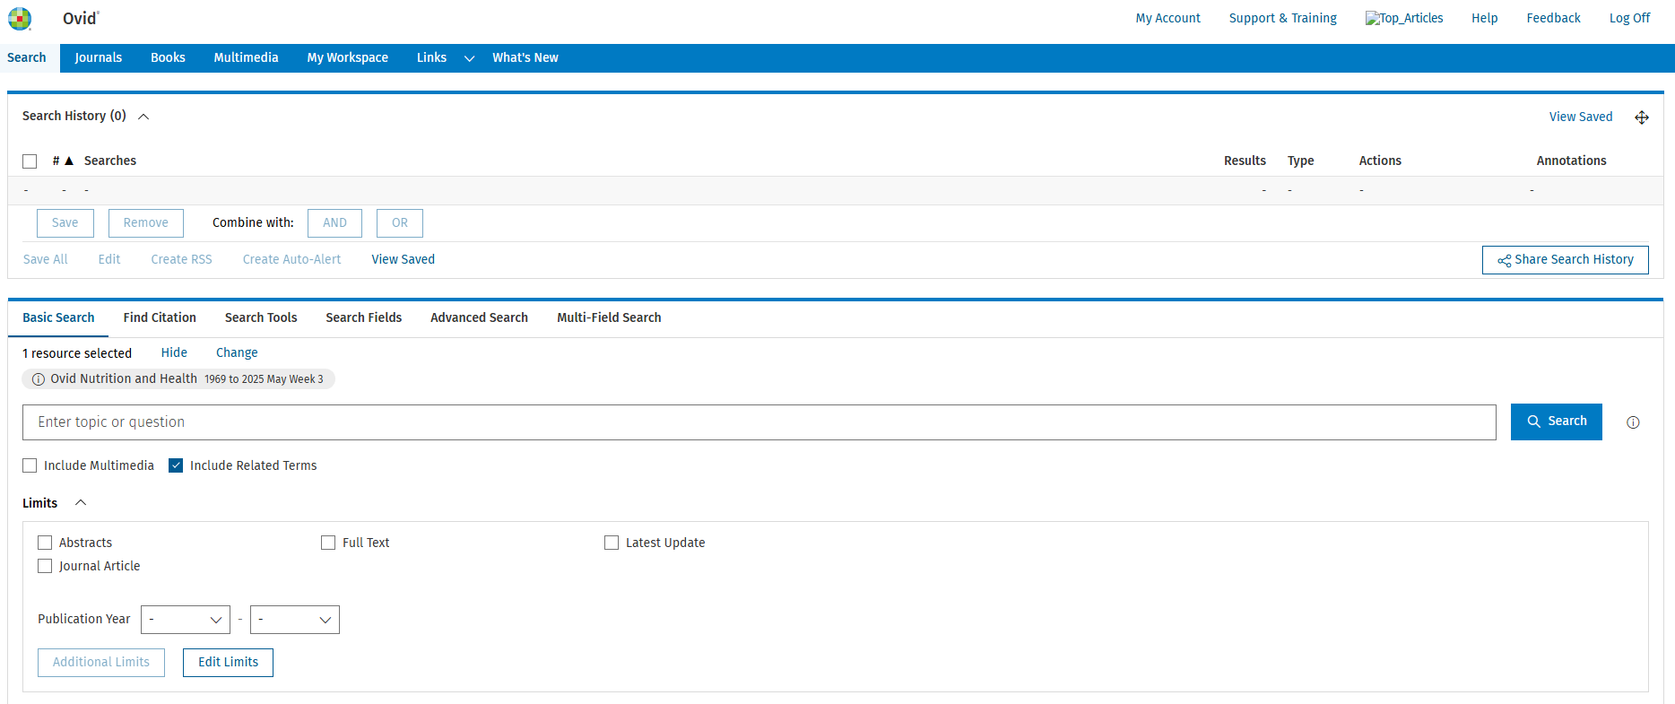The height and width of the screenshot is (704, 1675).
Task: Open the Publication Year end dropdown
Action: pos(294,620)
